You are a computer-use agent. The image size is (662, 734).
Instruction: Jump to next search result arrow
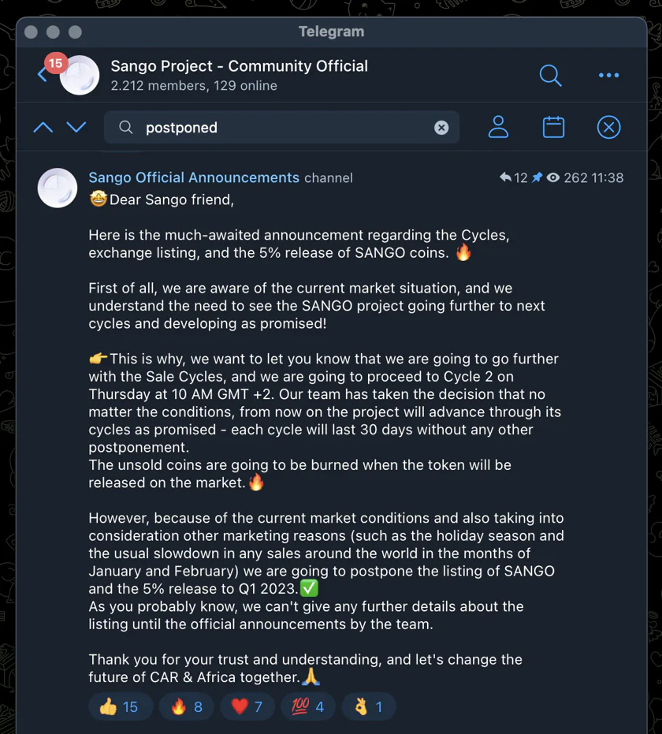tap(76, 128)
